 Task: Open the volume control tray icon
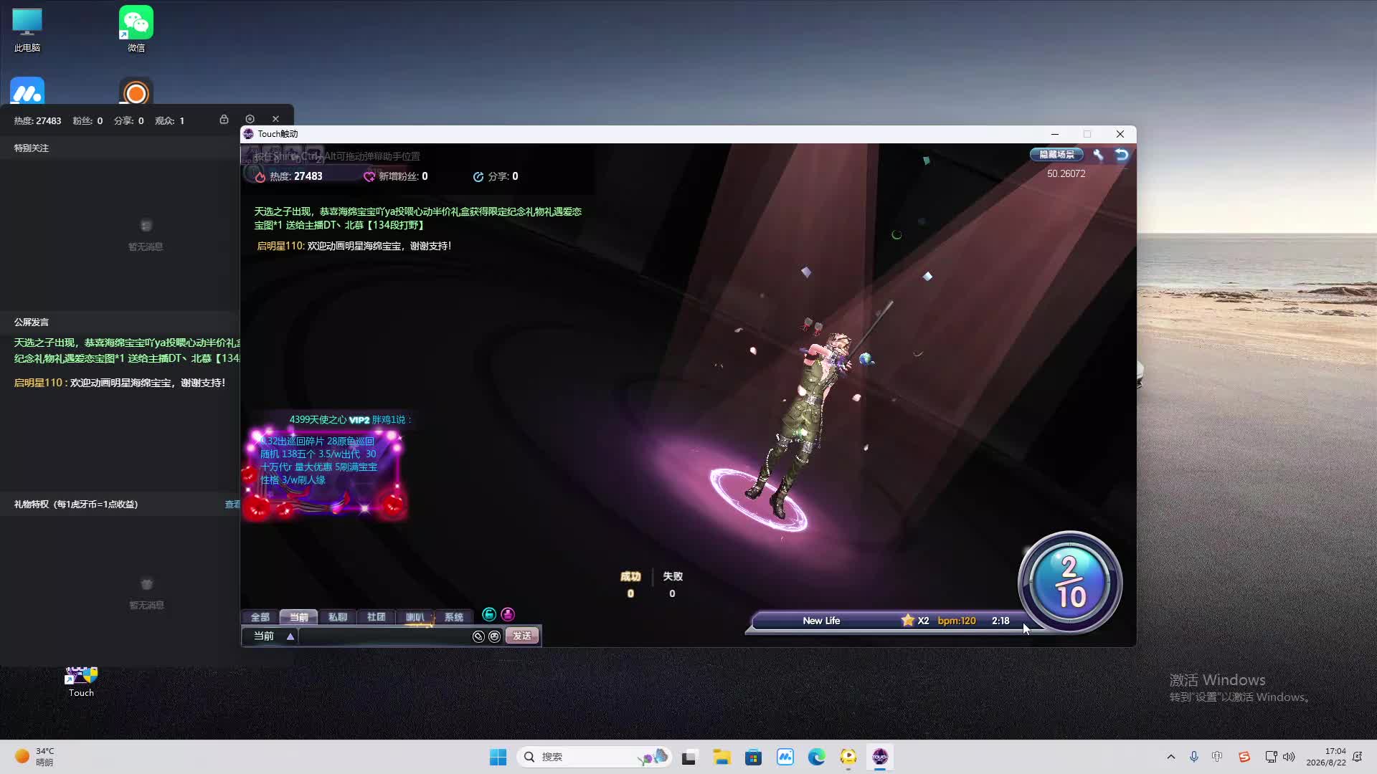(1289, 757)
